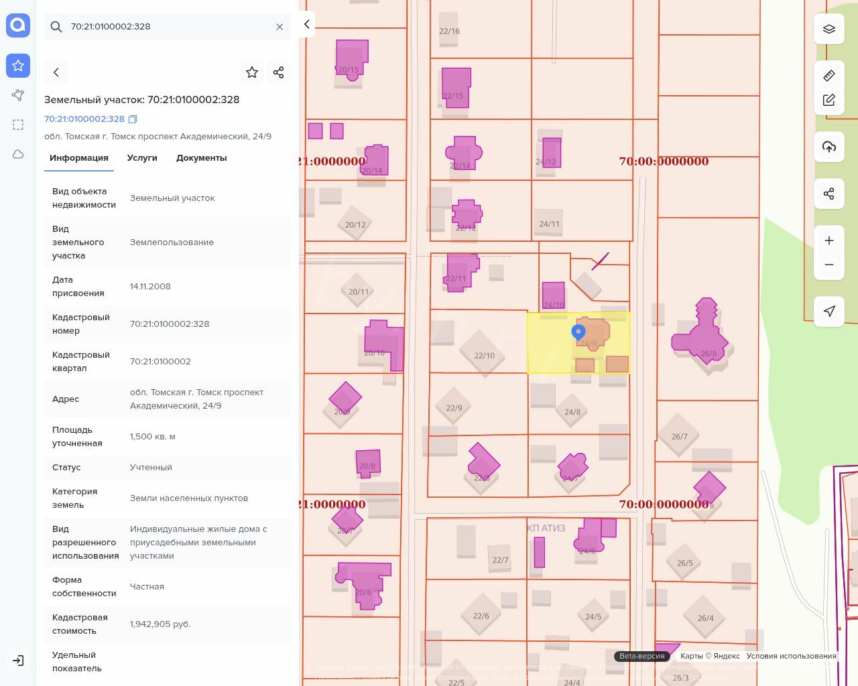
Task: Click the Землепользование value
Action: [172, 242]
